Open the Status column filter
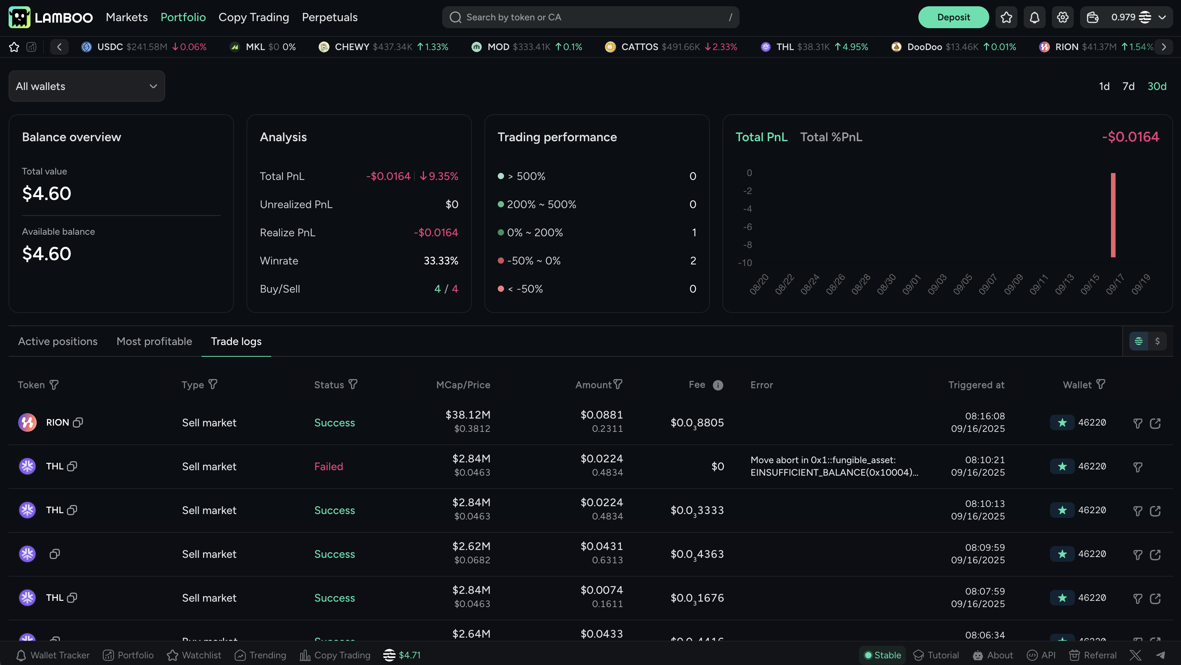This screenshot has height=665, width=1181. pyautogui.click(x=353, y=385)
